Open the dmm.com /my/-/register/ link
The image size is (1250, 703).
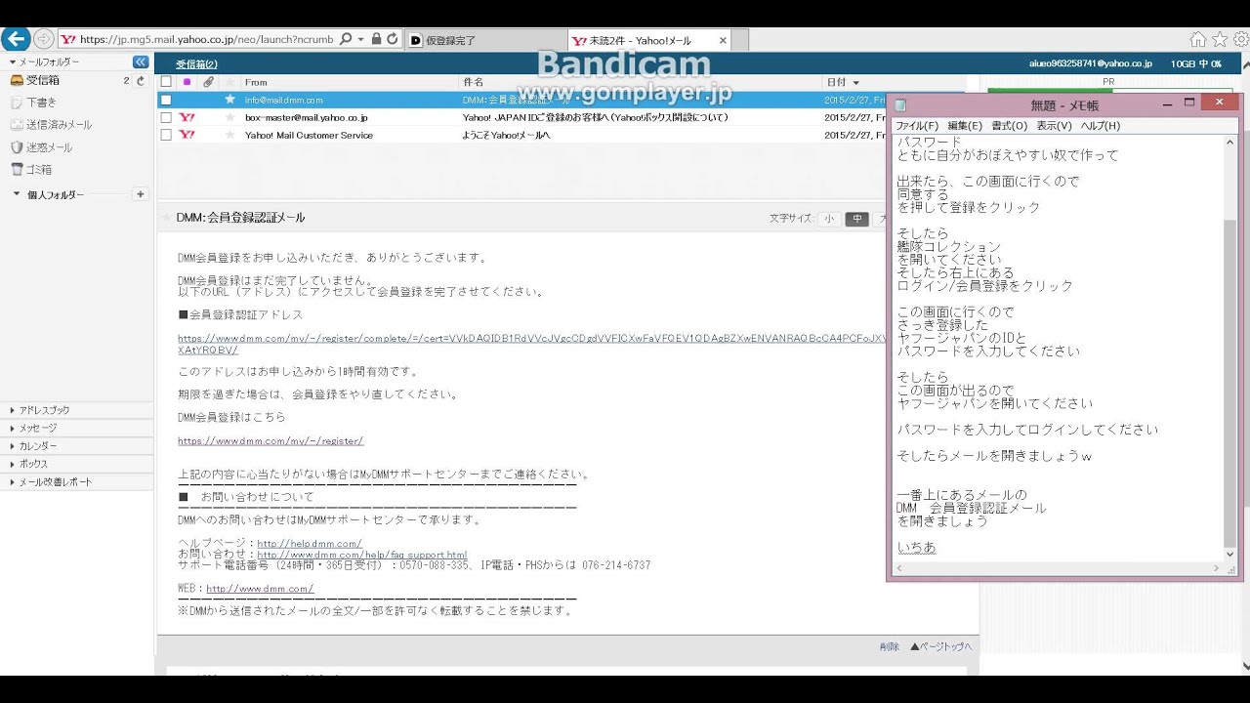271,440
